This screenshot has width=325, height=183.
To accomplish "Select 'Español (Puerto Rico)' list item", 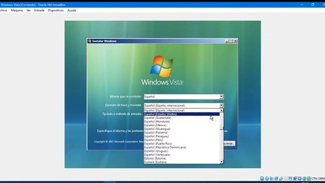I will point(182,143).
